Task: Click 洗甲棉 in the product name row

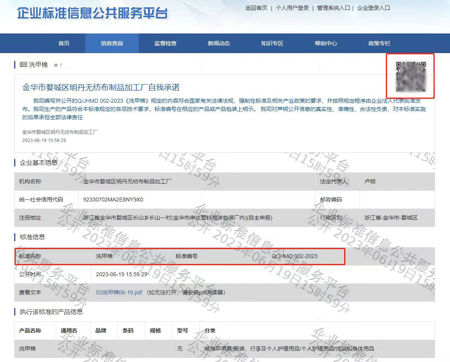Action: coord(27,349)
